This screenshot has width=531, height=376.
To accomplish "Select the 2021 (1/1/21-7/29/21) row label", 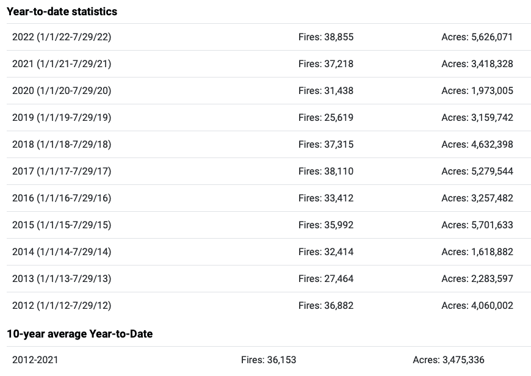I will (62, 63).
